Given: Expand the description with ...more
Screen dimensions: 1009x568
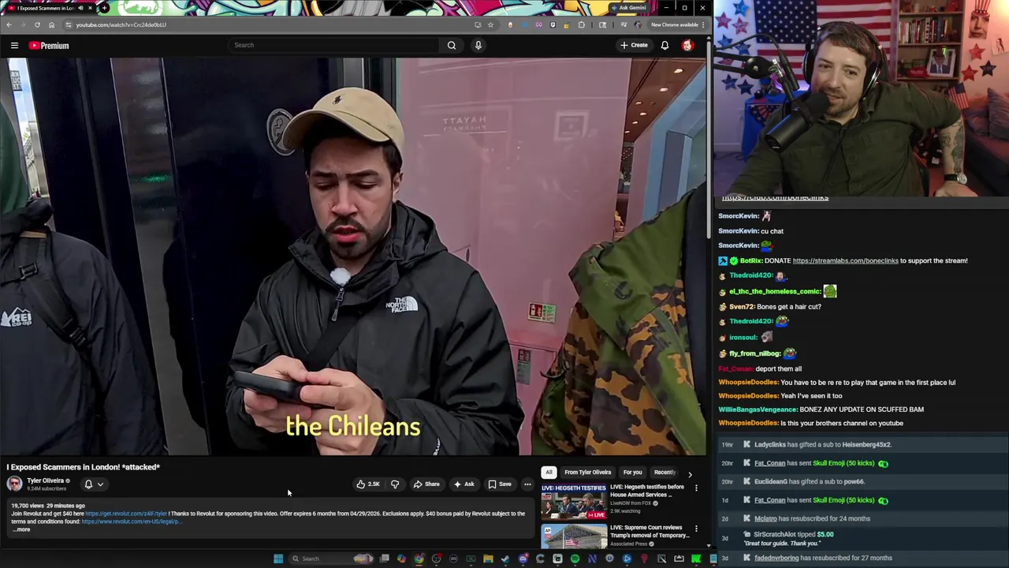Looking at the screenshot, I should pyautogui.click(x=21, y=529).
